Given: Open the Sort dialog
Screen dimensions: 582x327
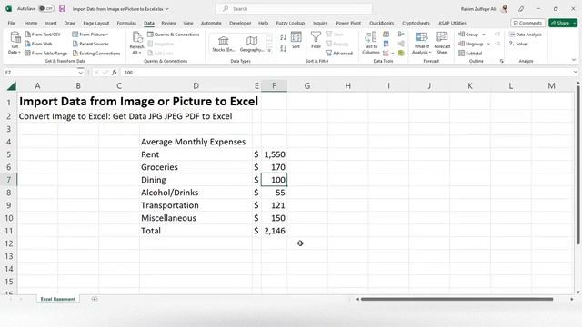Looking at the screenshot, I should pos(296,40).
